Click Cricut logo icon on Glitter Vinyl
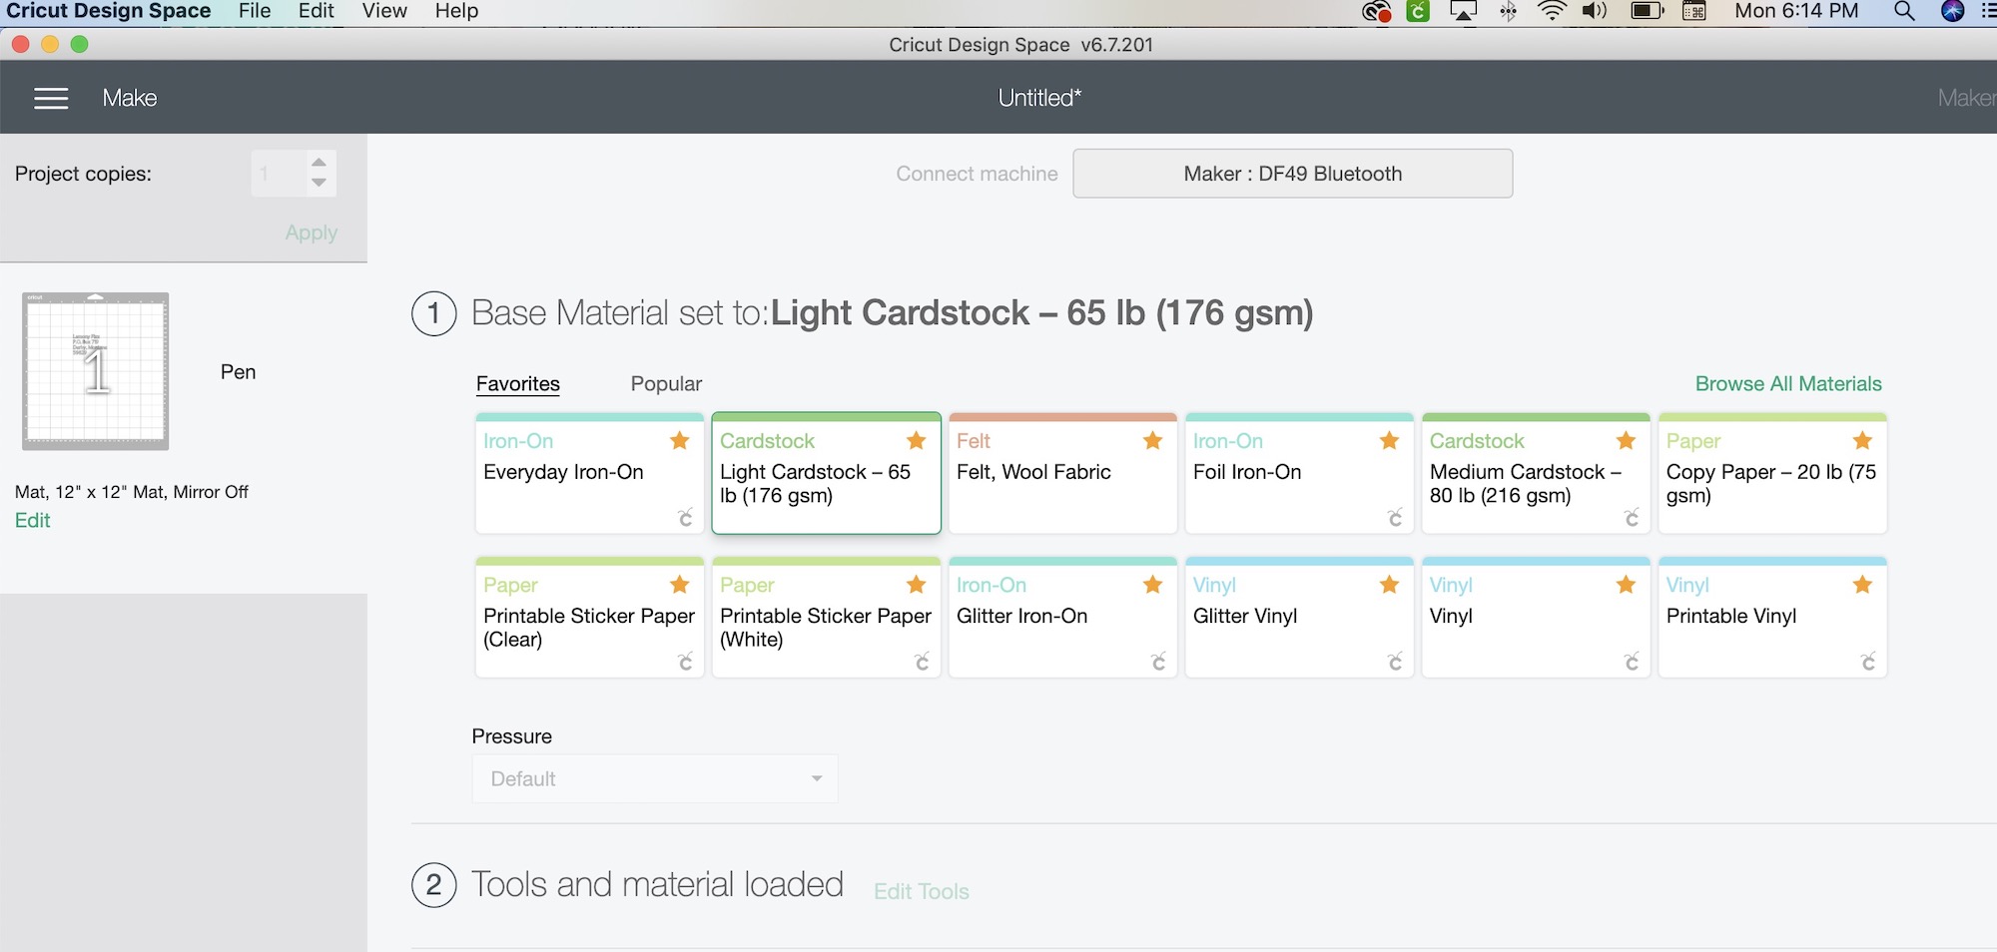1997x952 pixels. 1395,661
